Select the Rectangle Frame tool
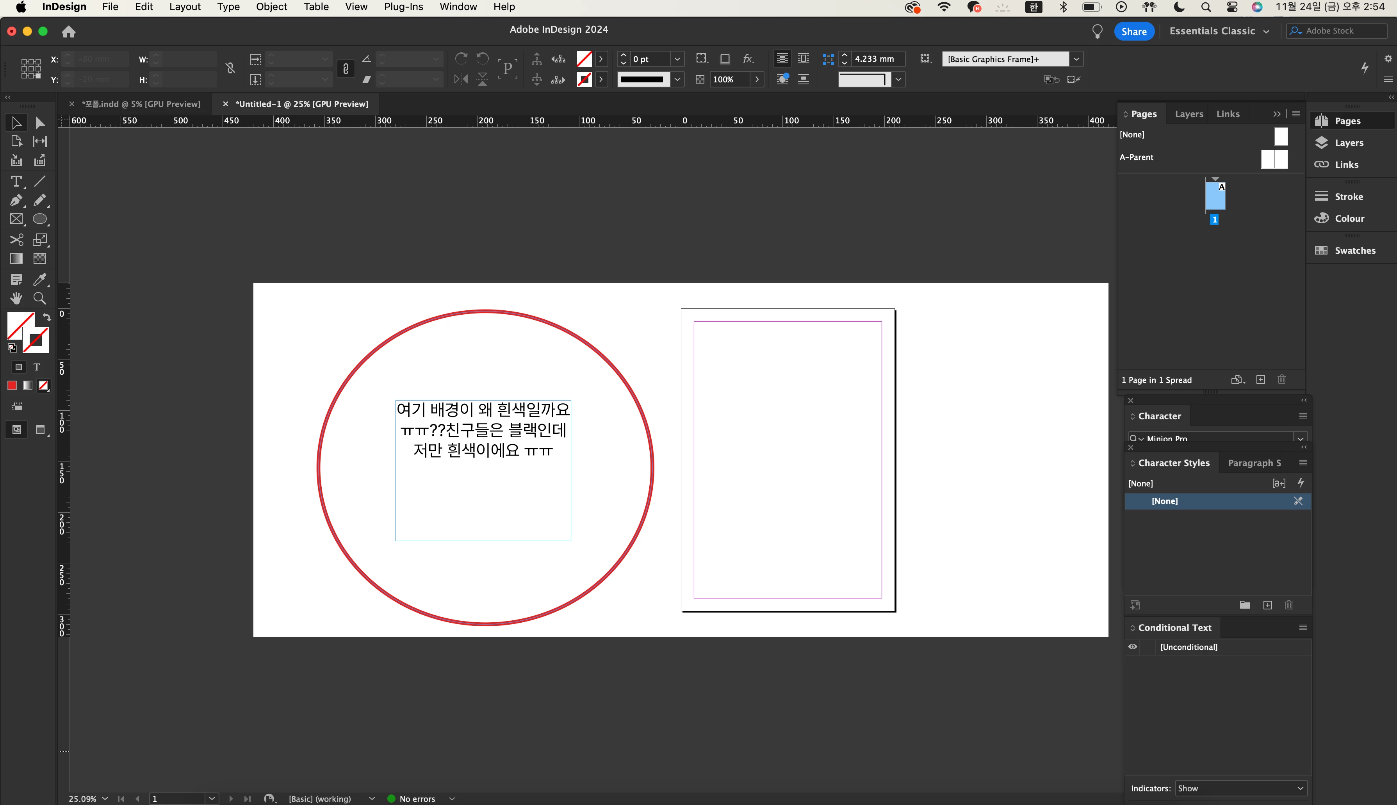The image size is (1397, 805). [16, 219]
